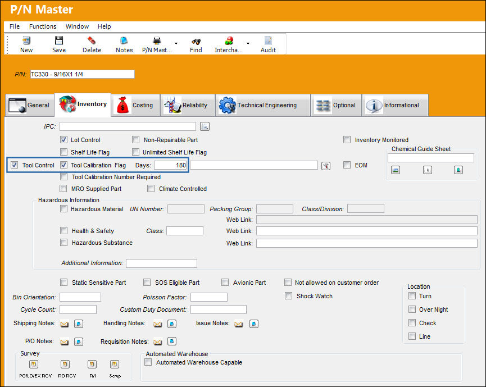Click the PO/LO/EX RCV survey icon

(34, 364)
